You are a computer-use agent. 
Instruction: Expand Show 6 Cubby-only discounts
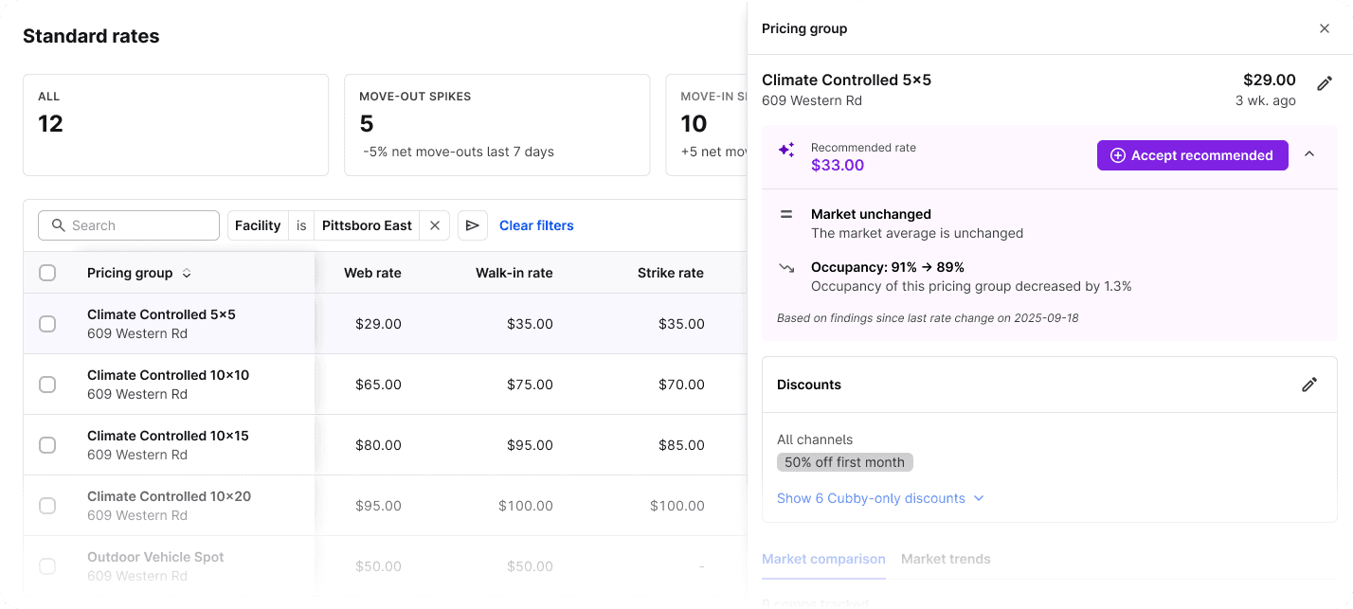point(880,498)
